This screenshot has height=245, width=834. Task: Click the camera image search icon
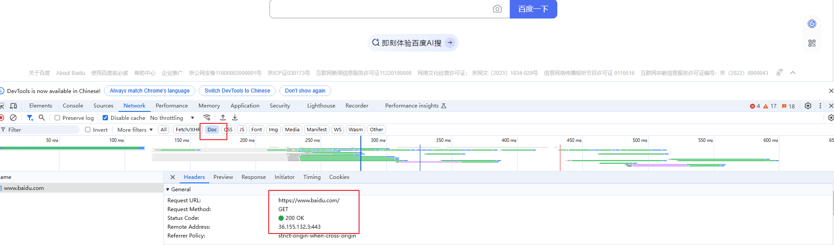pyautogui.click(x=497, y=9)
